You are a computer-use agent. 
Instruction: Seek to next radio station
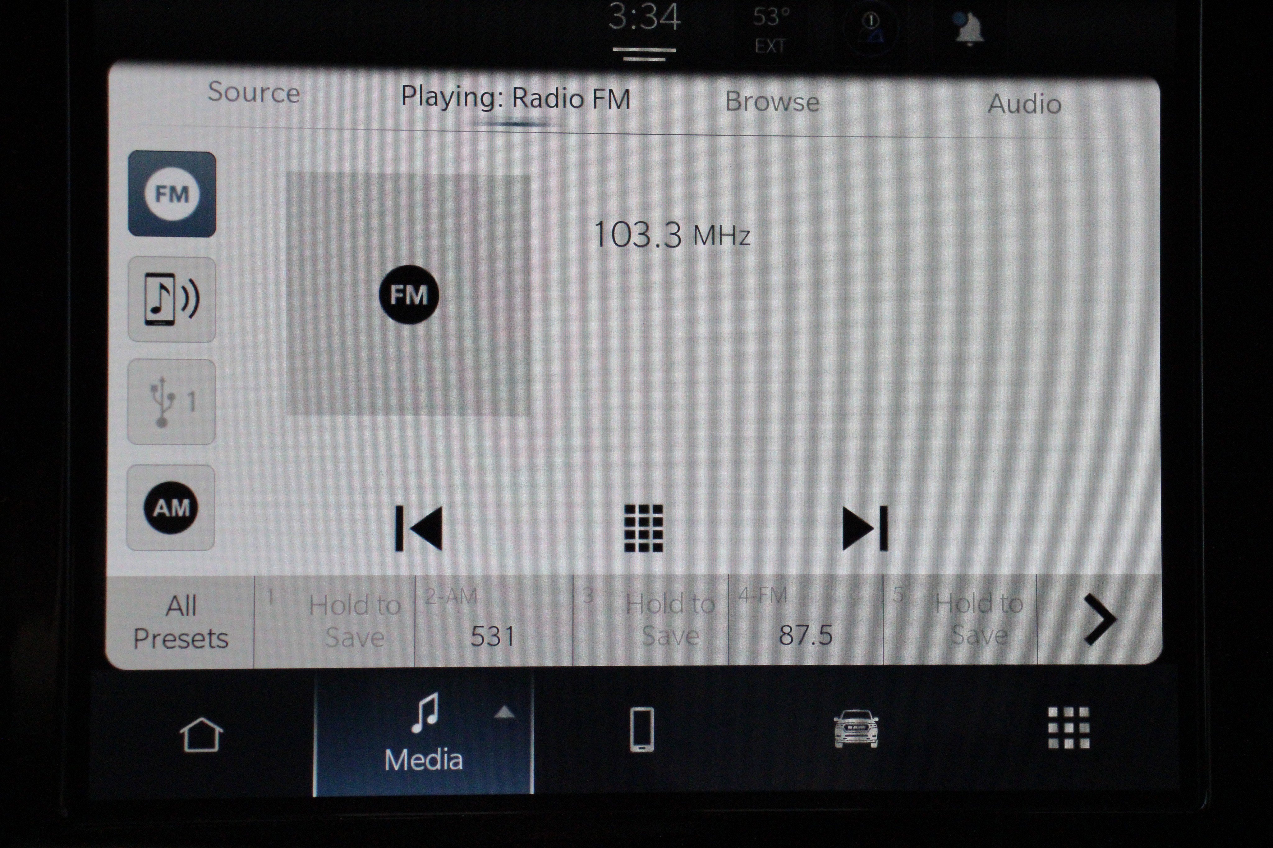point(865,528)
